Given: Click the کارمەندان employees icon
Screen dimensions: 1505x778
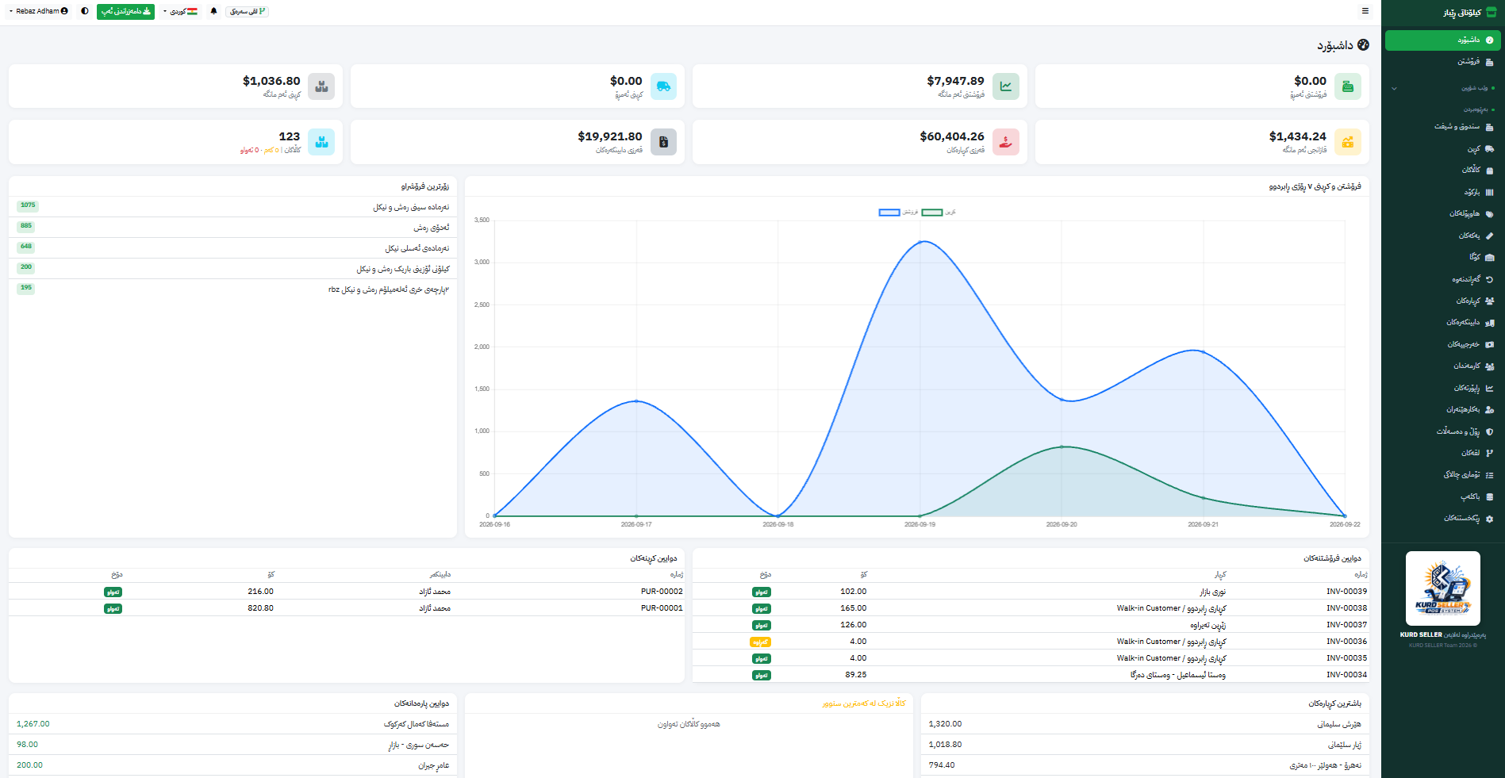Looking at the screenshot, I should click(1489, 366).
